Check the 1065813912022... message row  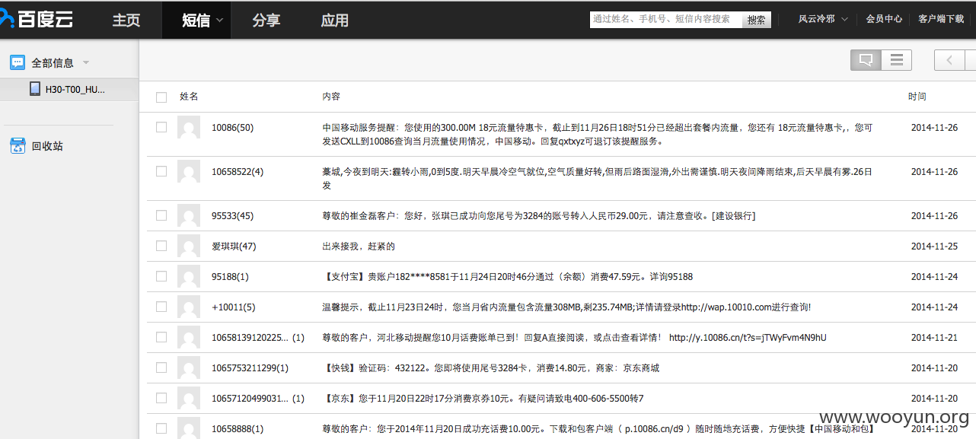point(161,337)
